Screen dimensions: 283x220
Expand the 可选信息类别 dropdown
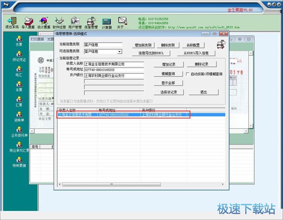coord(119,52)
